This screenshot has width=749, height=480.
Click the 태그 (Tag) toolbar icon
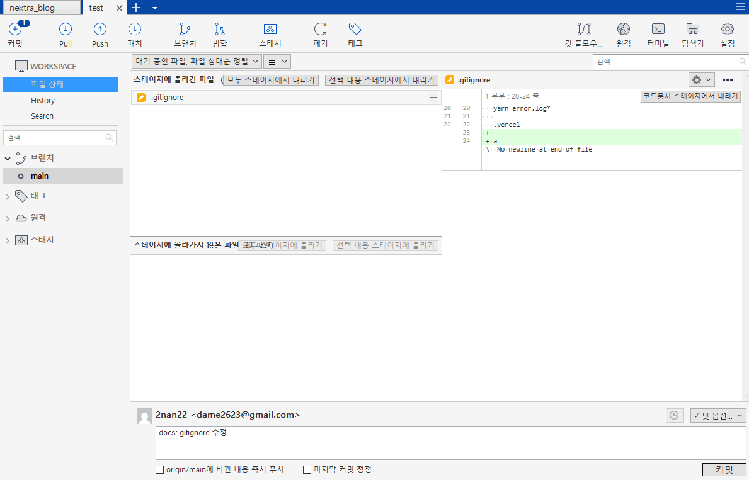[355, 35]
